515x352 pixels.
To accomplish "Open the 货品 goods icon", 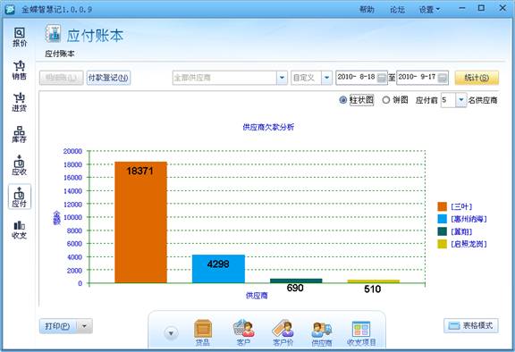I will click(203, 332).
